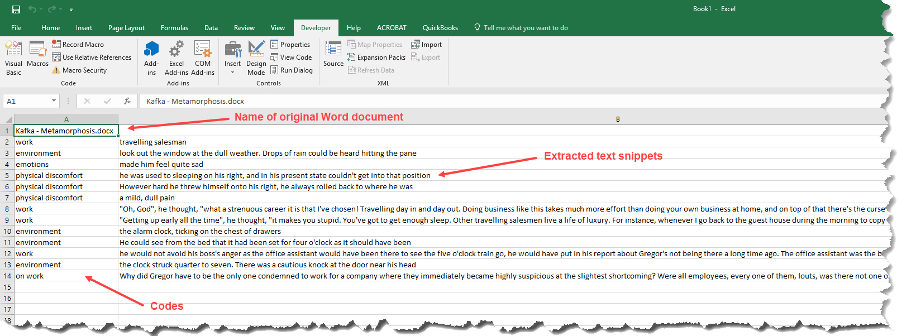Click Tell me what you want to do
The width and height of the screenshot is (897, 336).
click(521, 27)
